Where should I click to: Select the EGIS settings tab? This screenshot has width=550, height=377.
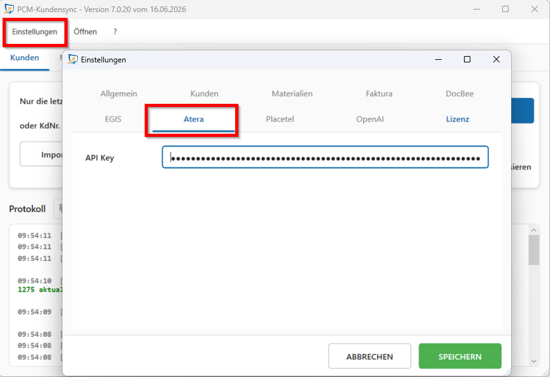(113, 119)
